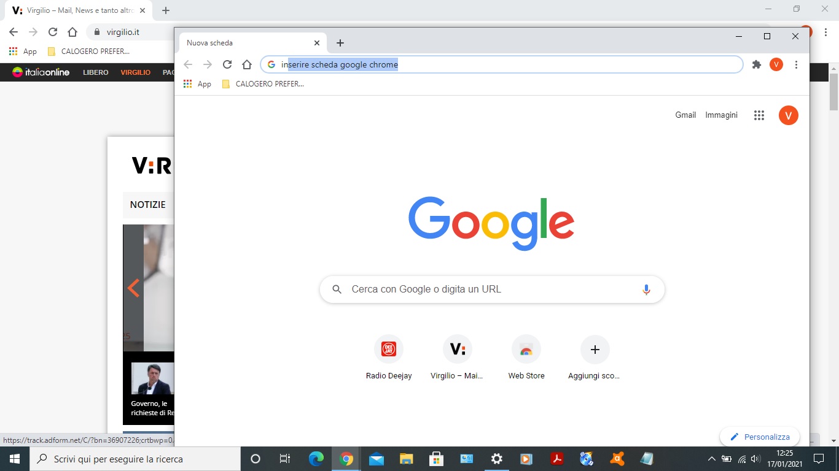Click the orange previous arrow on the news carousel
The width and height of the screenshot is (839, 471).
pos(133,288)
